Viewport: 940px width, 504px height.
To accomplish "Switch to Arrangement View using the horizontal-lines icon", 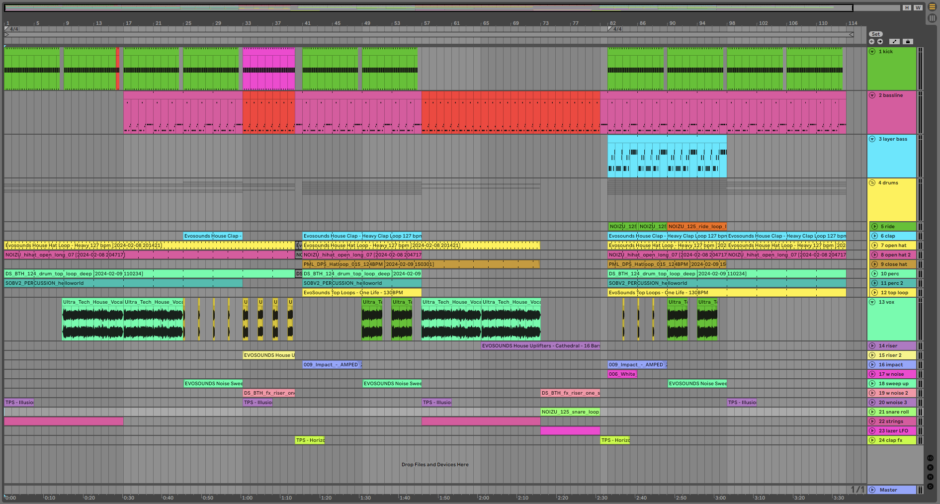I will [x=932, y=7].
